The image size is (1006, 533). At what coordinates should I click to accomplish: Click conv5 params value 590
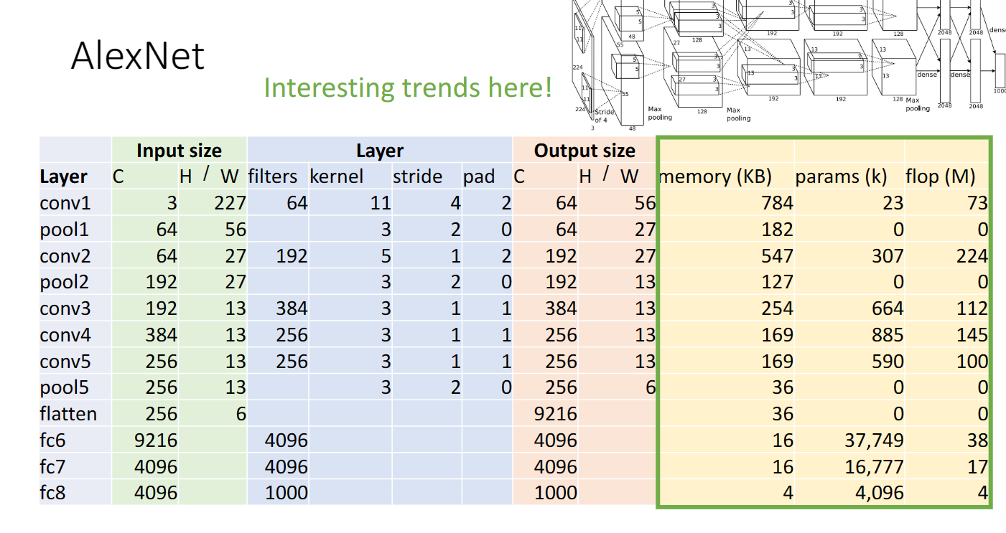click(x=888, y=361)
